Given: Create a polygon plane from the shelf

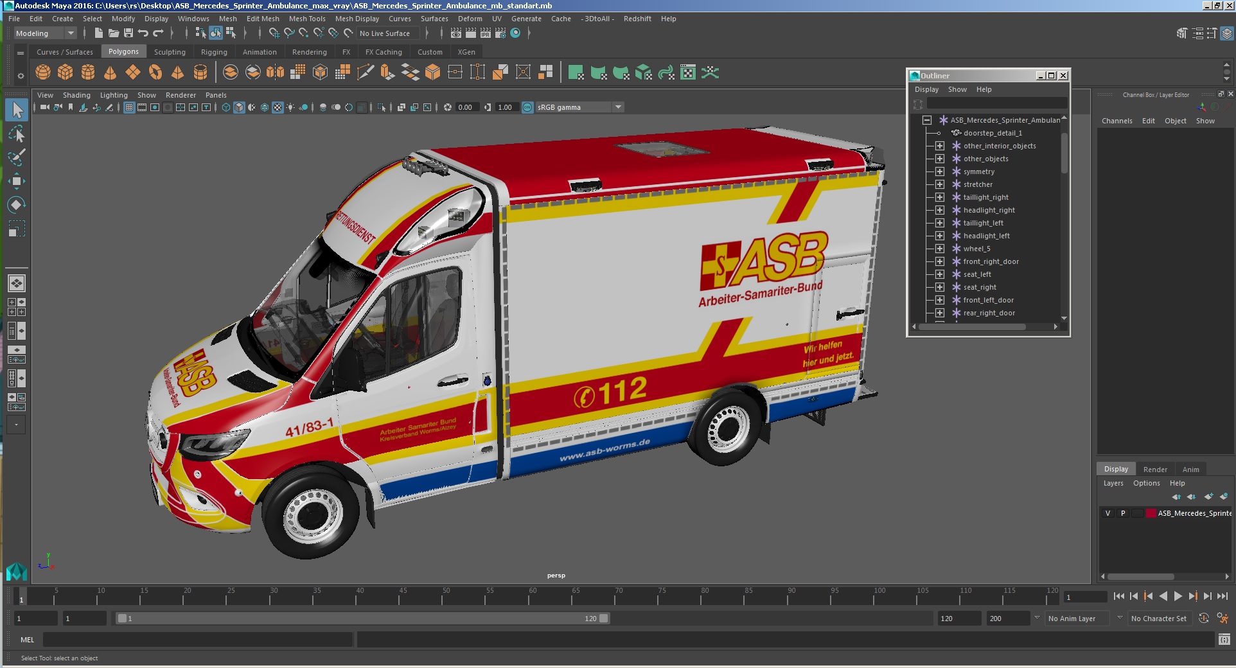Looking at the screenshot, I should coord(133,73).
